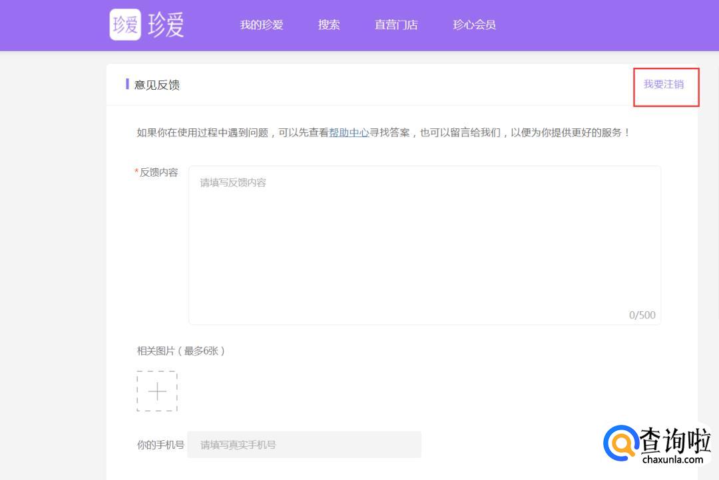Open the 直营门店 navigation item
Image resolution: width=719 pixels, height=480 pixels.
[396, 25]
